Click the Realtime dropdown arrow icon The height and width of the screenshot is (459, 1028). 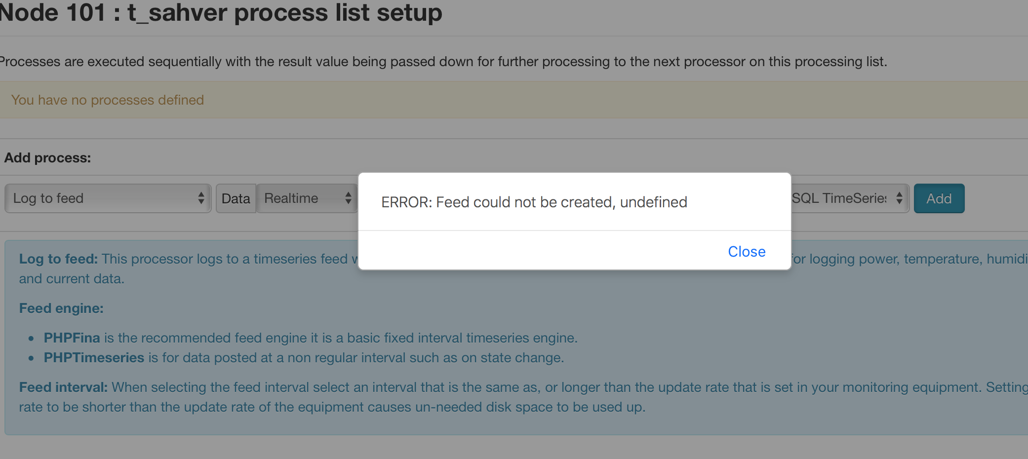tap(348, 198)
